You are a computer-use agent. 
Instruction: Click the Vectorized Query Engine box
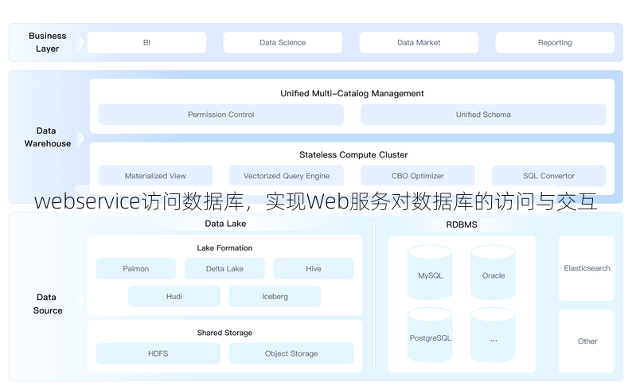[287, 176]
